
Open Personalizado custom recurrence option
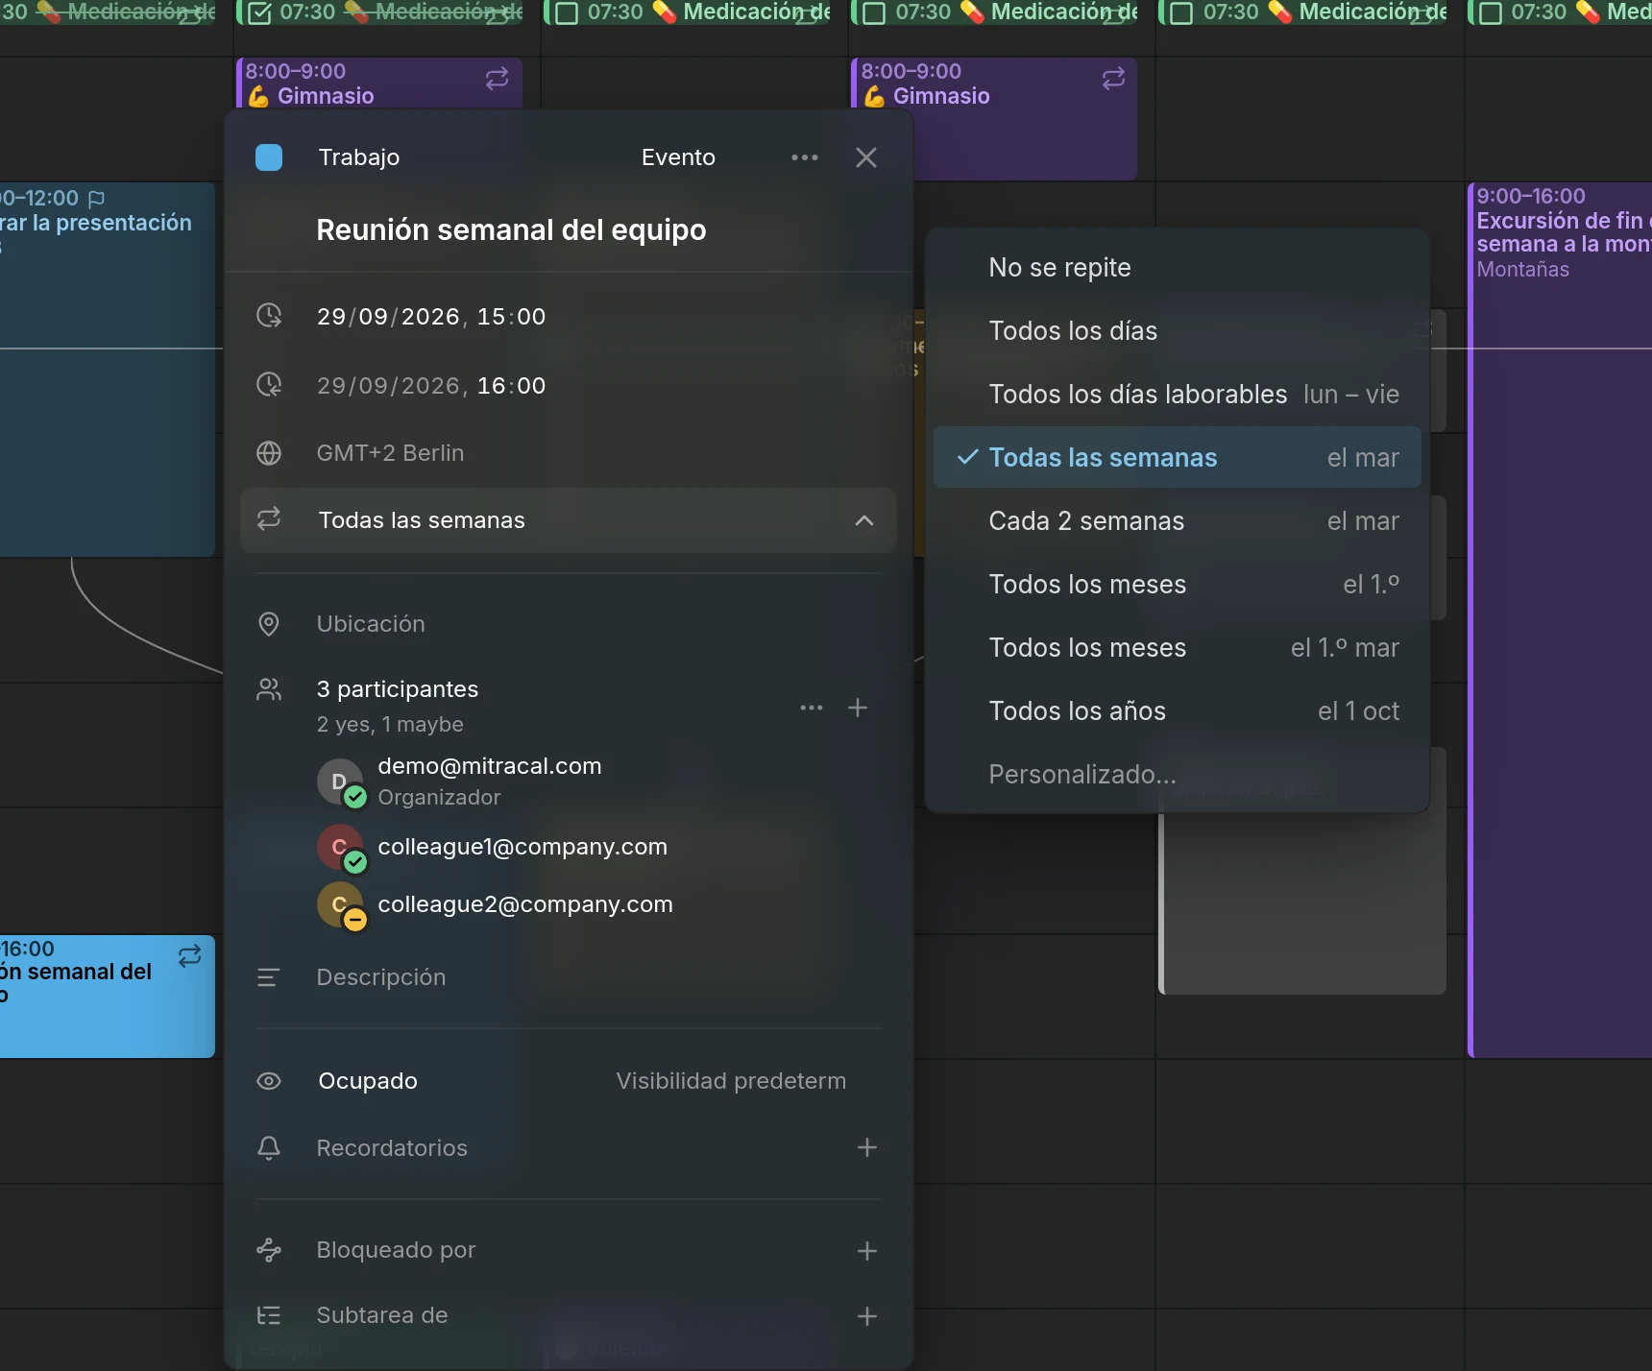click(x=1178, y=775)
